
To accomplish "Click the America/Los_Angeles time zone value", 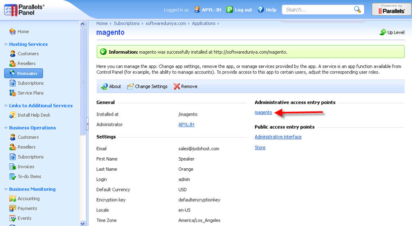I will pos(199,220).
